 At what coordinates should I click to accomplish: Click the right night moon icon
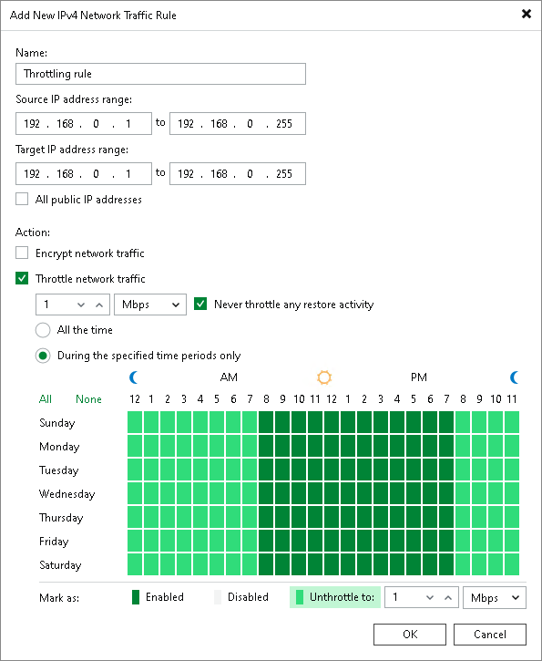tap(514, 377)
